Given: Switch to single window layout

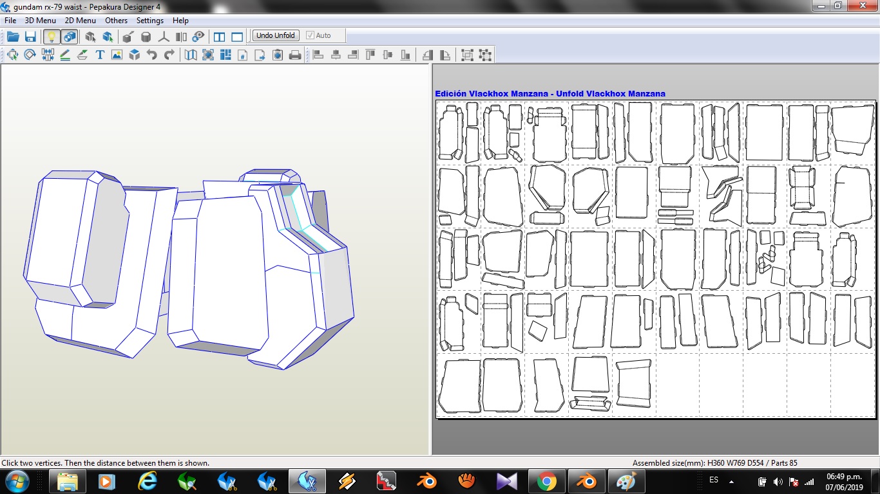Looking at the screenshot, I should tap(237, 37).
